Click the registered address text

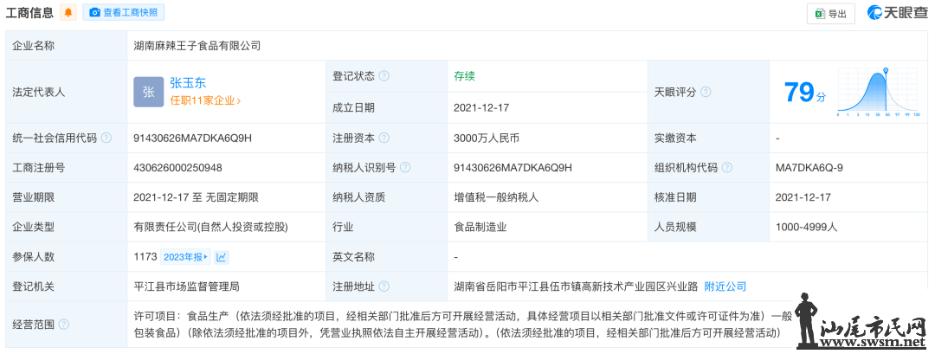coord(576,286)
